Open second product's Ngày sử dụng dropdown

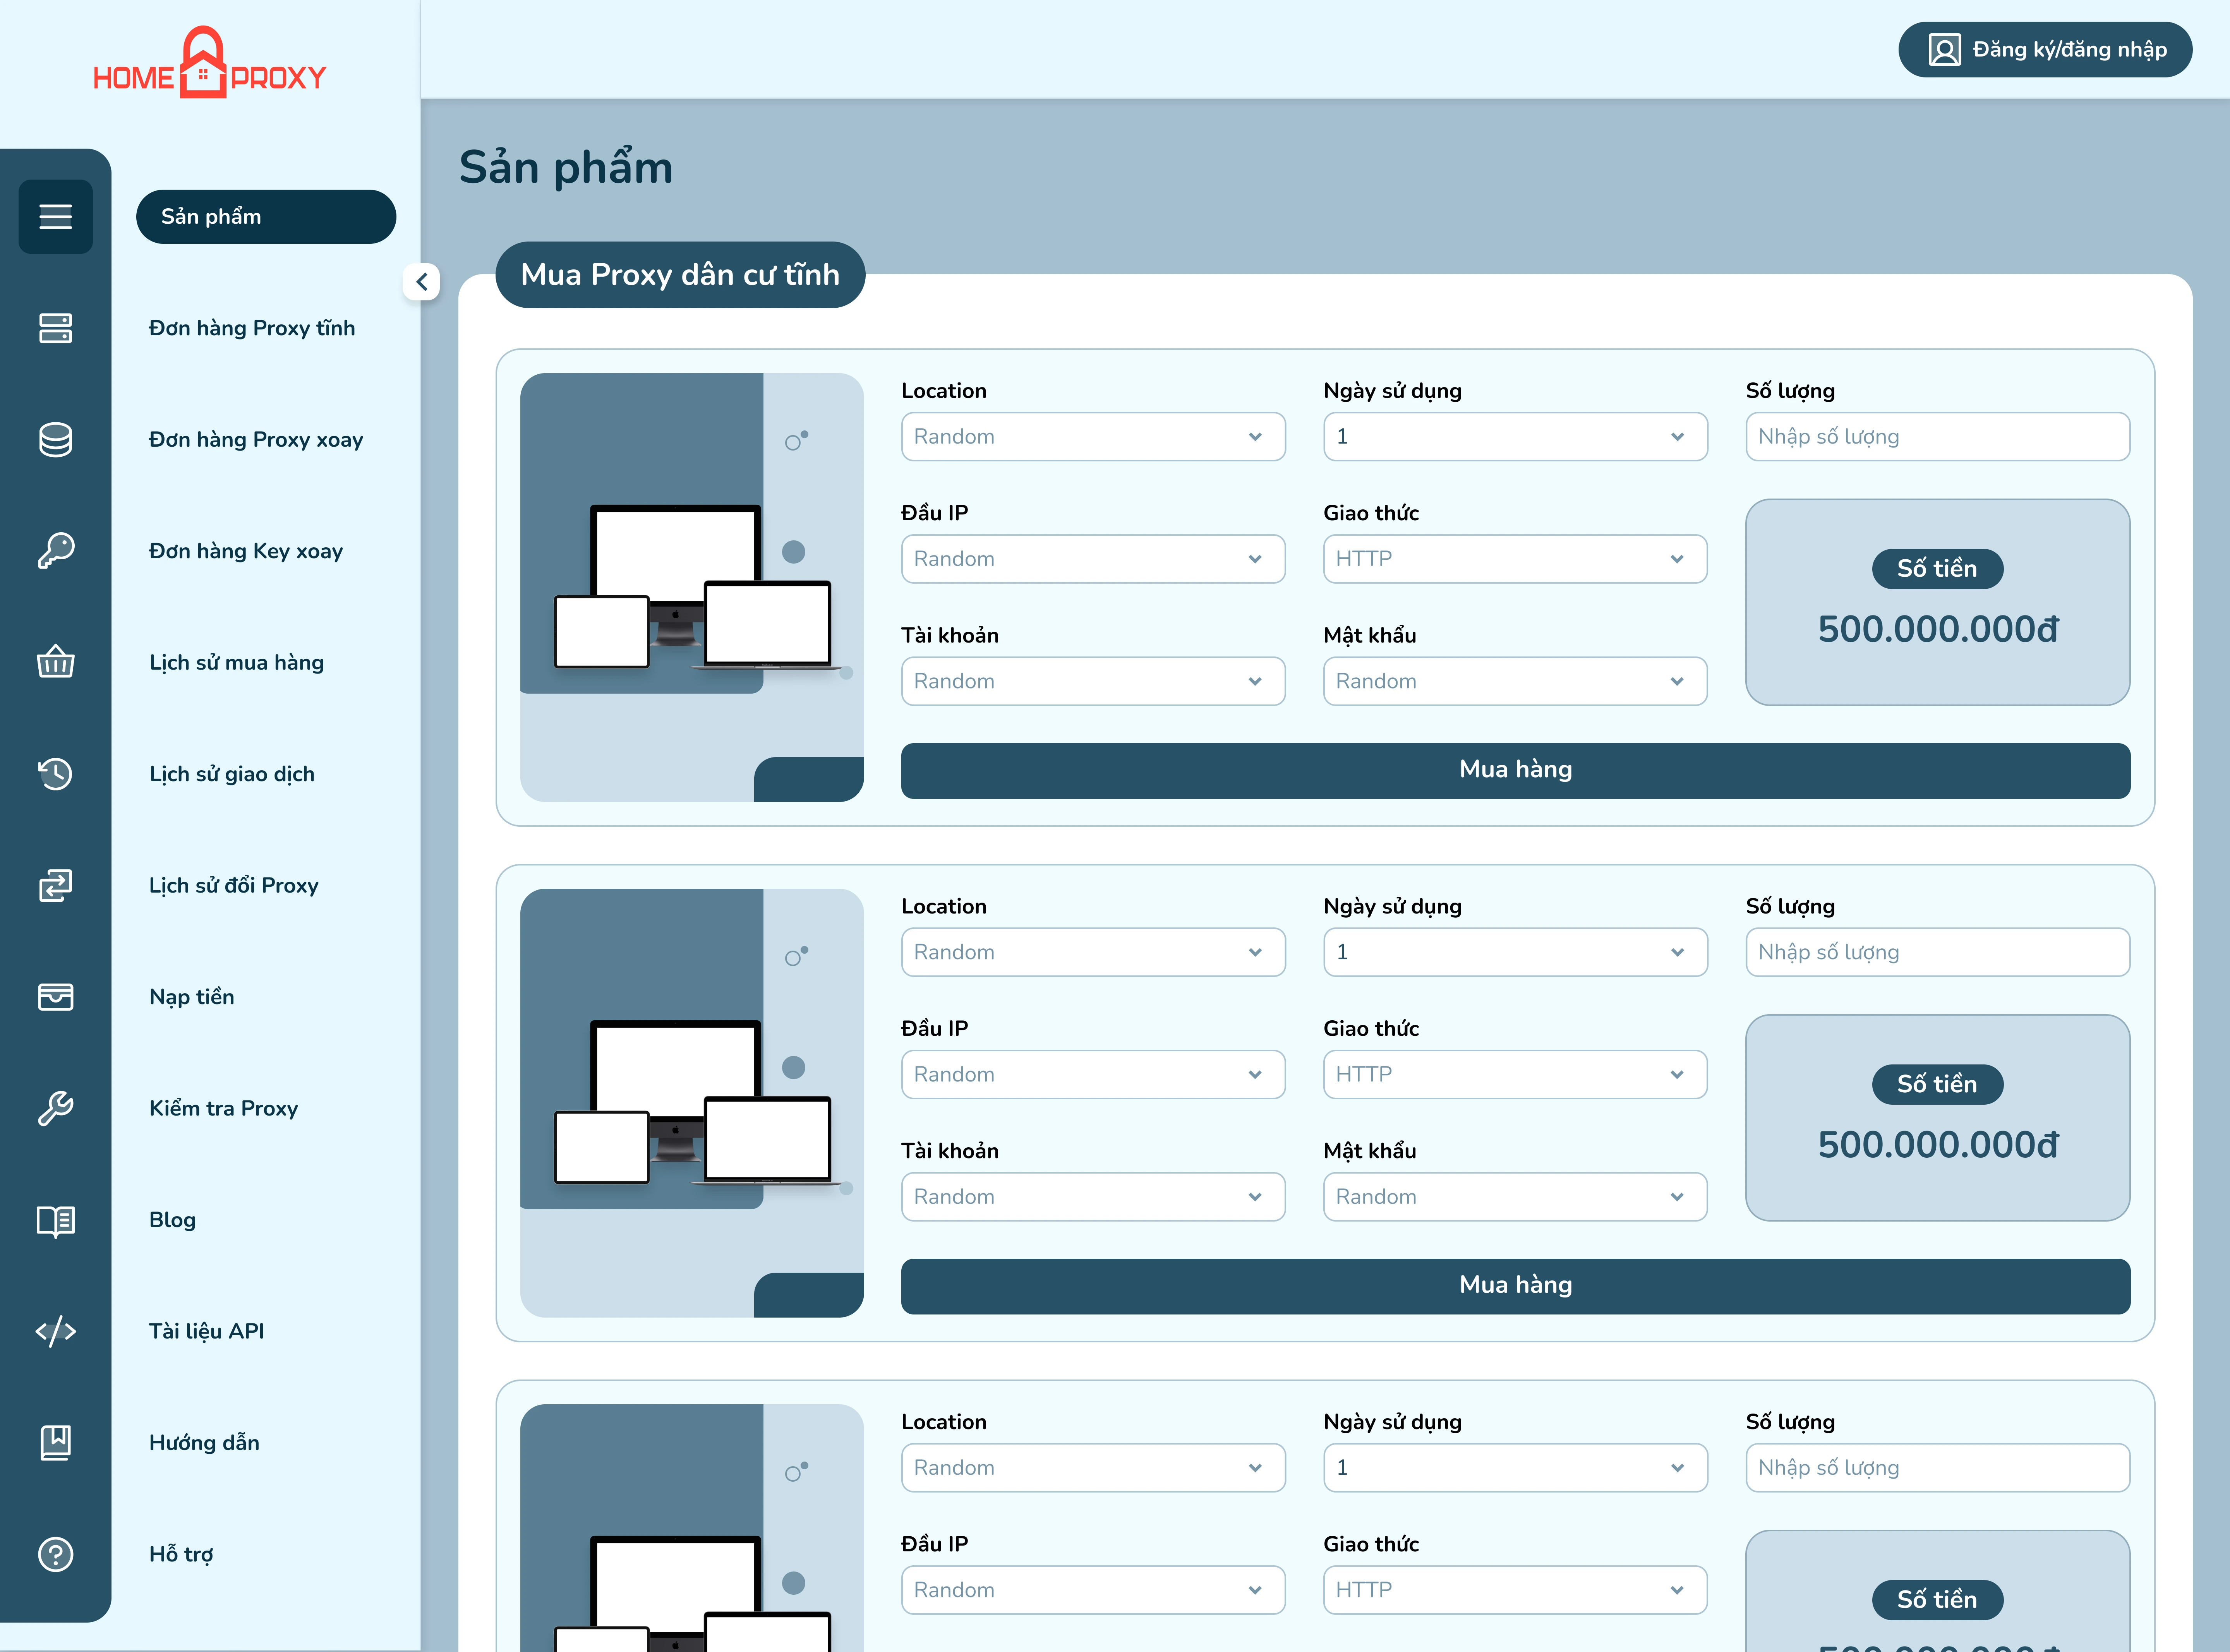[1514, 952]
